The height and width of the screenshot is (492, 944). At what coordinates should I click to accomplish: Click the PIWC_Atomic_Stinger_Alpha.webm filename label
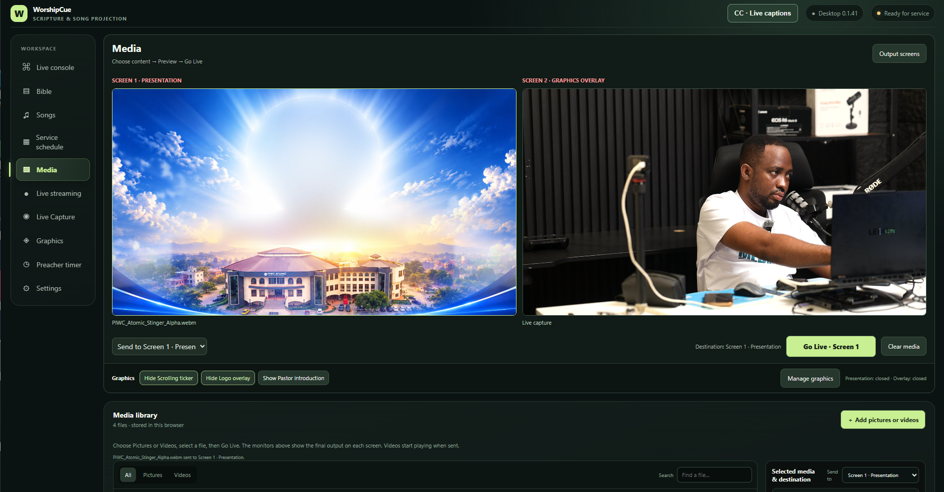[x=154, y=323]
